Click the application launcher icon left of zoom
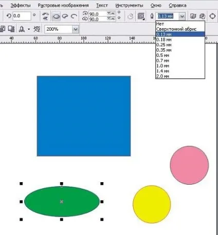Image resolution: width=218 pixels, height=235 pixels. click(x=3, y=29)
